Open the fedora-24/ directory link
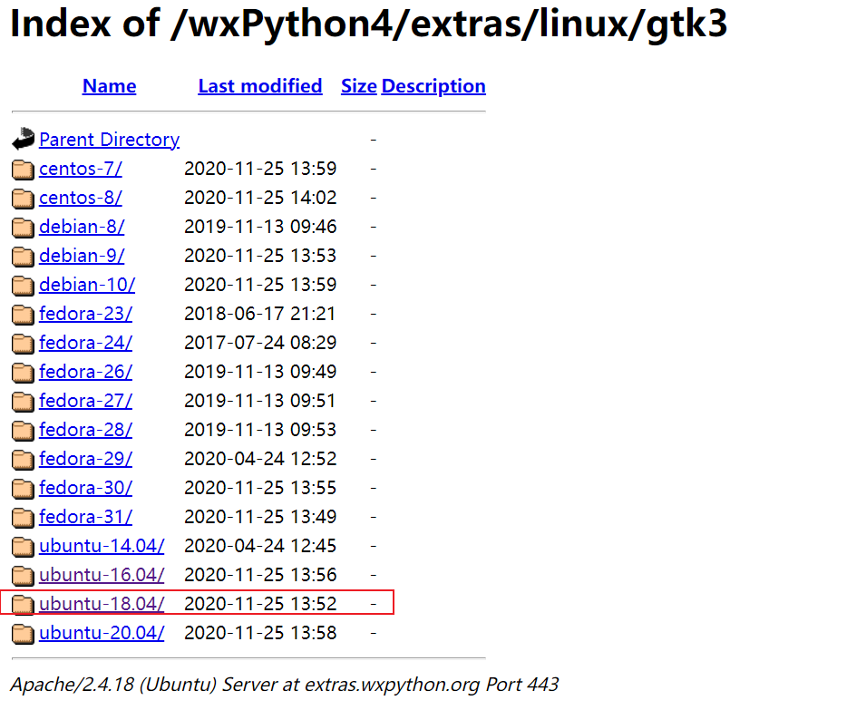 (85, 342)
